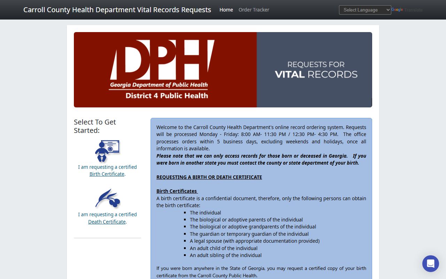This screenshot has height=279, width=446.
Task: Click the bold italic 'Please note' Georgia notice
Action: pyautogui.click(x=261, y=159)
